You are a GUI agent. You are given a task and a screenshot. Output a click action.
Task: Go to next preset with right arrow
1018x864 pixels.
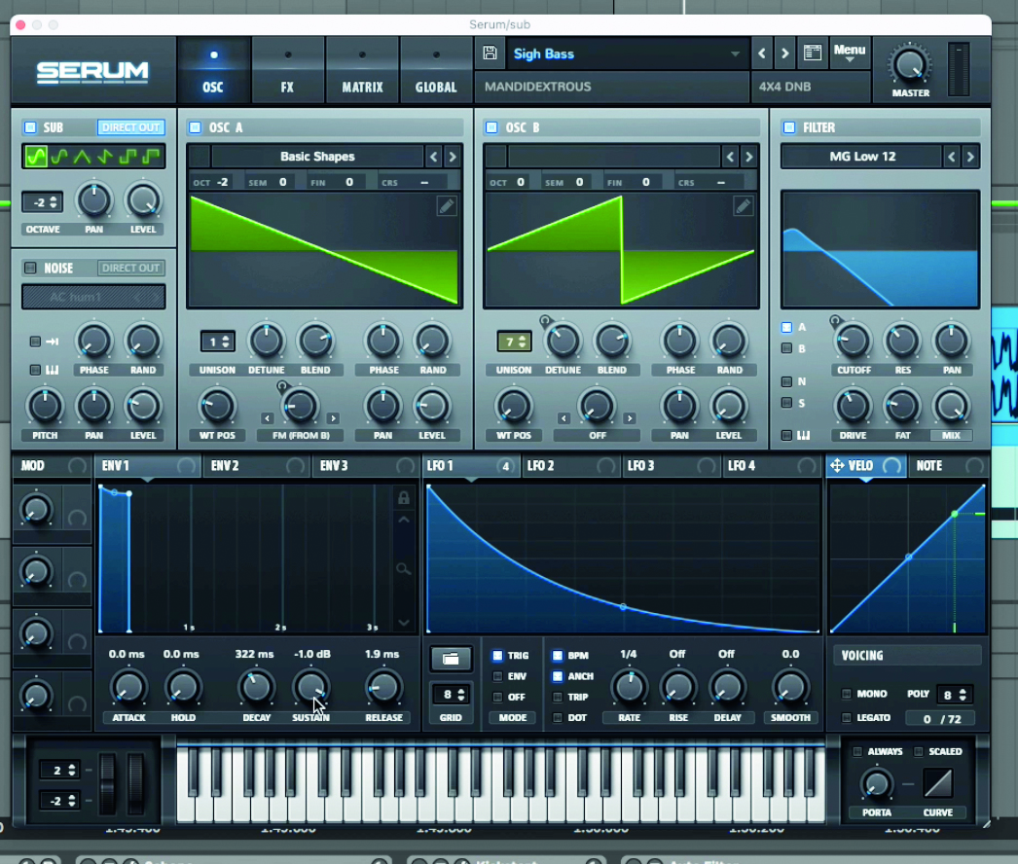(x=785, y=54)
